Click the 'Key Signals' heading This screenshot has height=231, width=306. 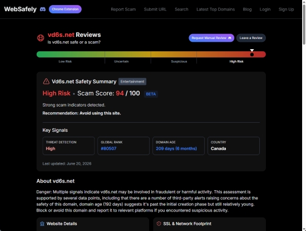(55, 130)
